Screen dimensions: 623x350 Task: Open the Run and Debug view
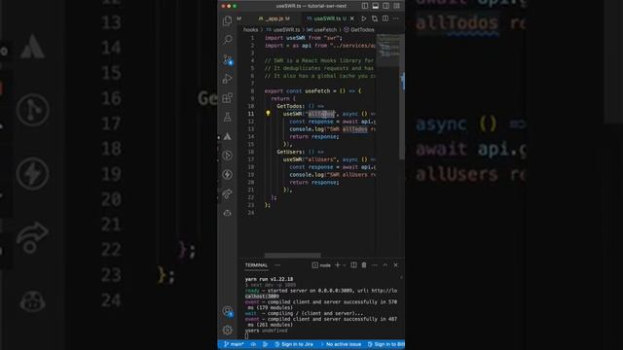tap(227, 79)
